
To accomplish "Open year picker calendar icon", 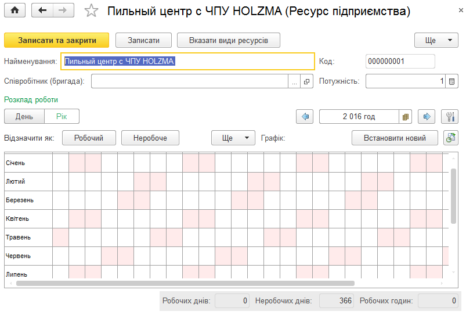I will point(406,117).
